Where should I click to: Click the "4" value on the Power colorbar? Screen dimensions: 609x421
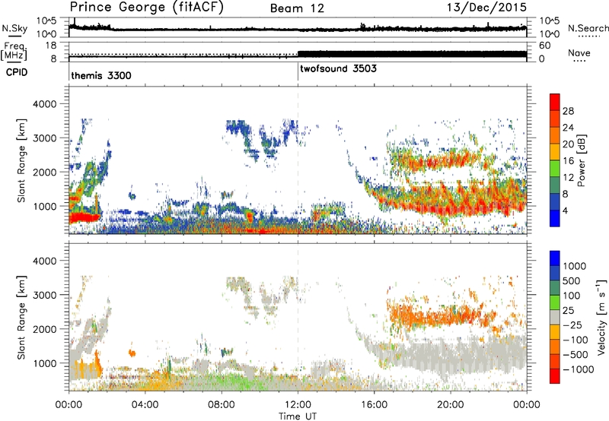pos(566,210)
